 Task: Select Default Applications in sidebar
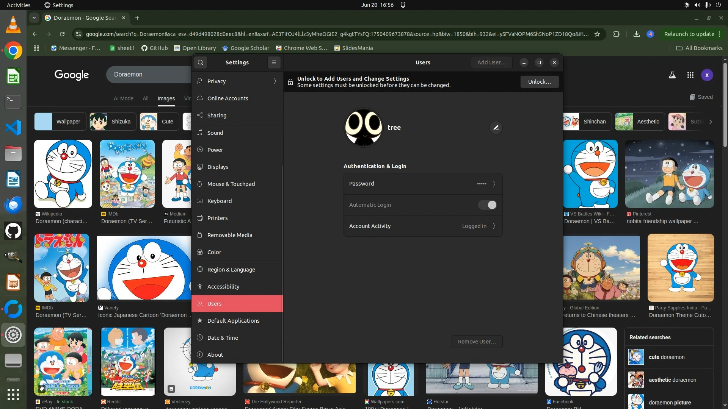coord(233,321)
